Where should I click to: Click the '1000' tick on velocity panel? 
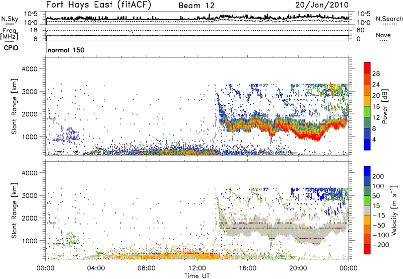click(x=29, y=241)
